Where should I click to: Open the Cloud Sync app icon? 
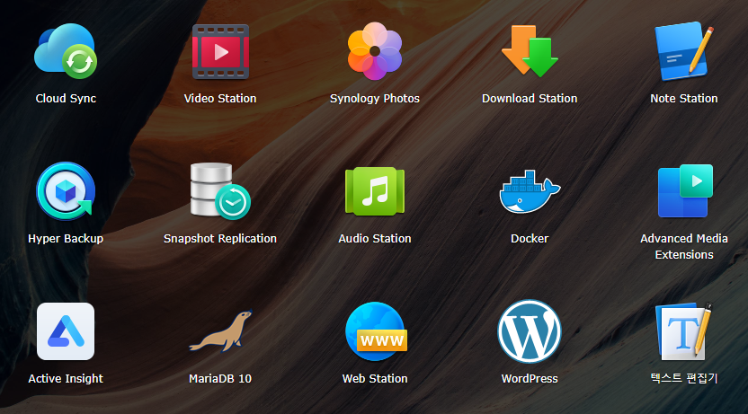(x=66, y=51)
